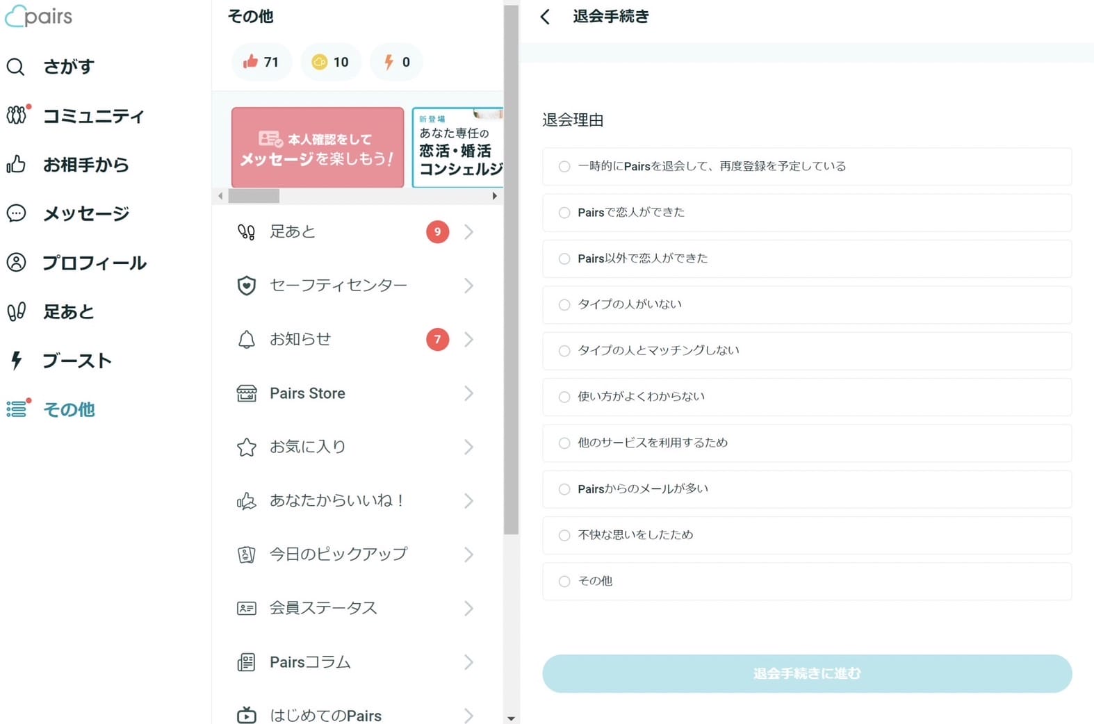The image size is (1094, 724).
Task: Open the セーフティセンター row chevron
Action: click(x=469, y=286)
